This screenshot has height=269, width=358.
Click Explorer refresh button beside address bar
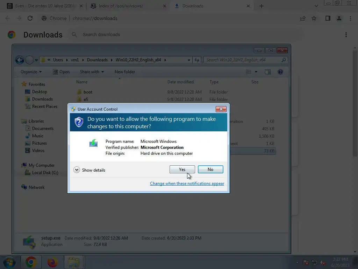(197, 60)
